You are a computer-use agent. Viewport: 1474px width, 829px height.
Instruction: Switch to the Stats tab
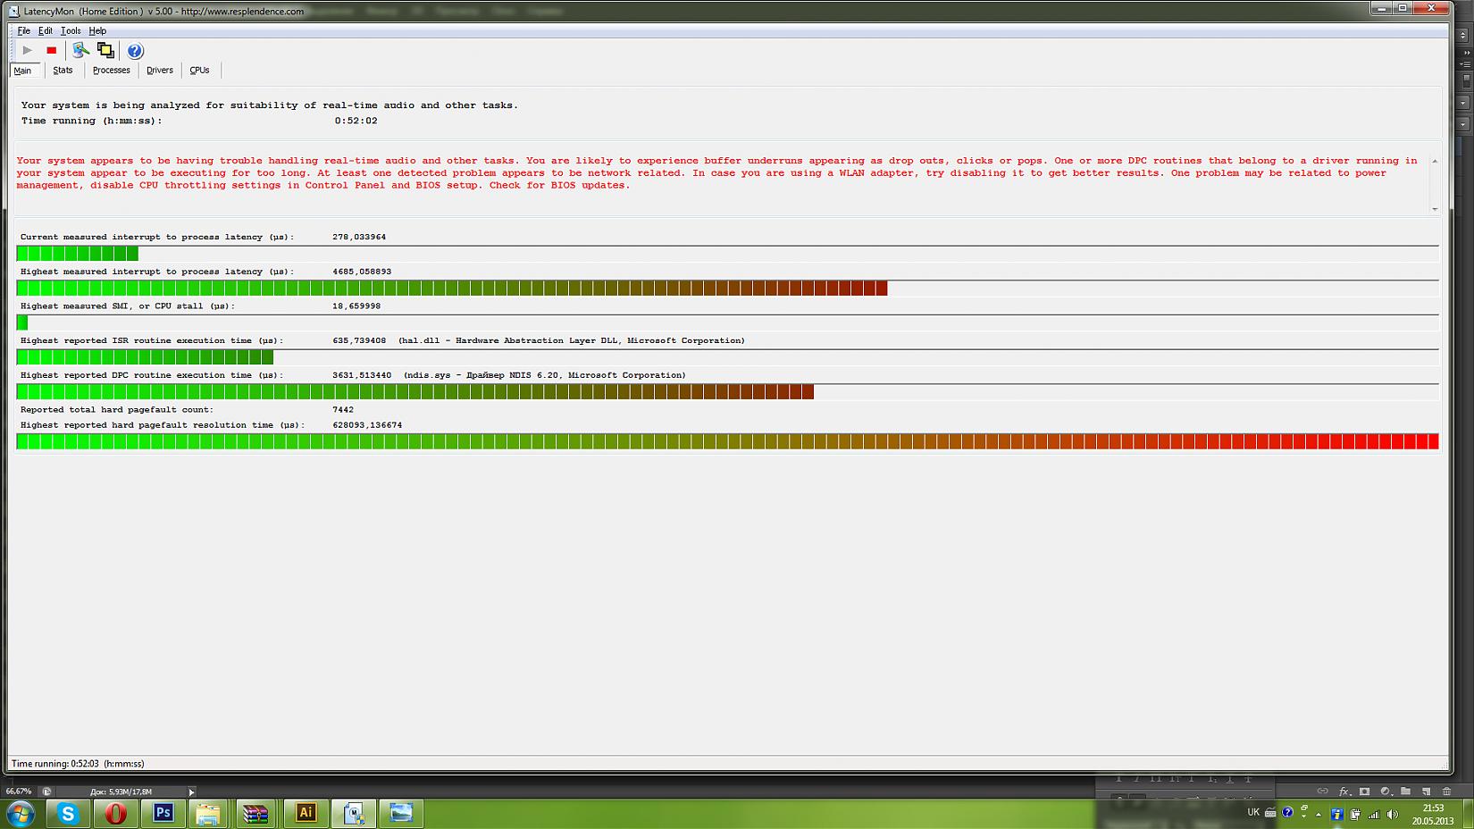click(x=63, y=70)
